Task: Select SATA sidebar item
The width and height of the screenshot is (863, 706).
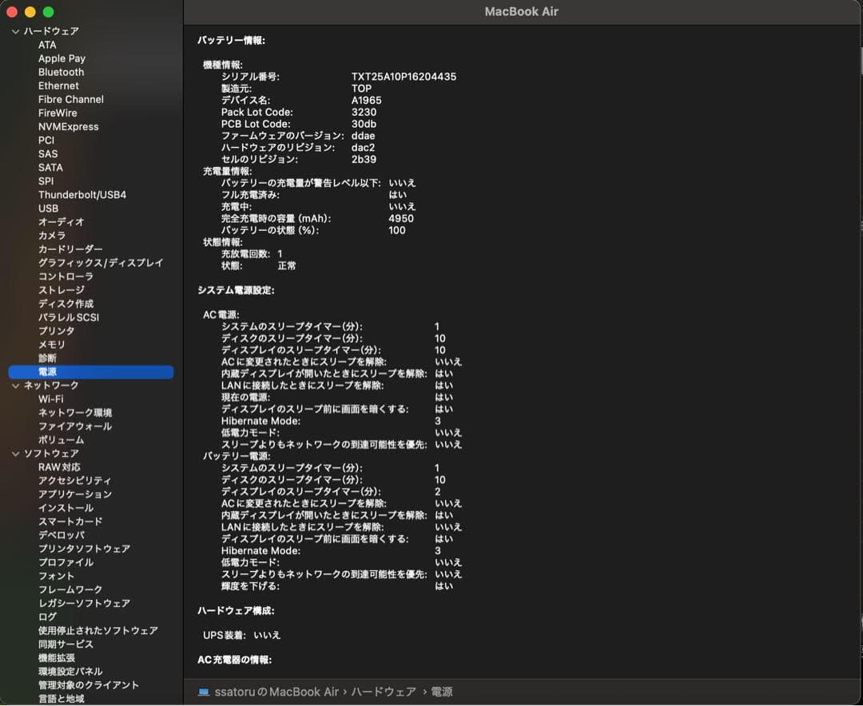Action: 50,168
